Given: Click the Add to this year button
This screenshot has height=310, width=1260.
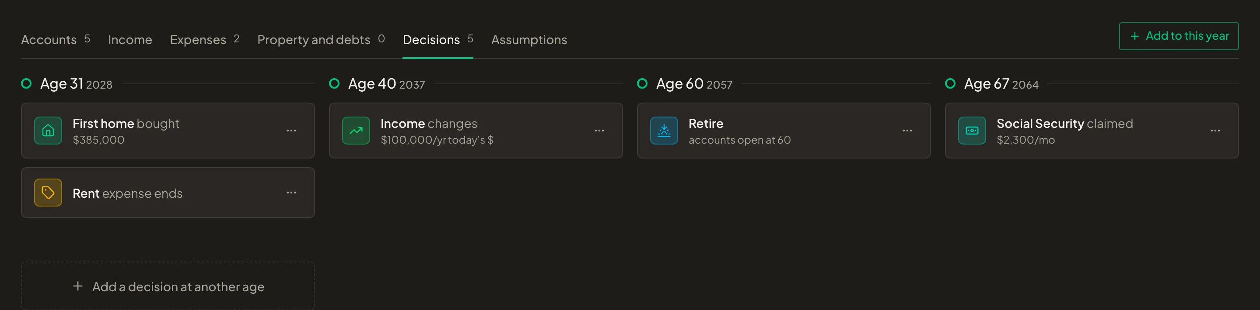Looking at the screenshot, I should pyautogui.click(x=1179, y=36).
